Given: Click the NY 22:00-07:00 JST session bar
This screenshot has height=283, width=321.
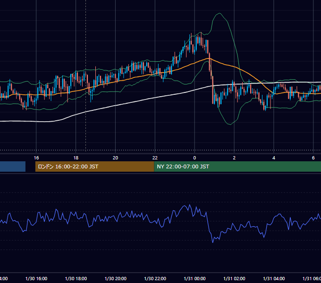Looking at the screenshot, I should [237, 166].
